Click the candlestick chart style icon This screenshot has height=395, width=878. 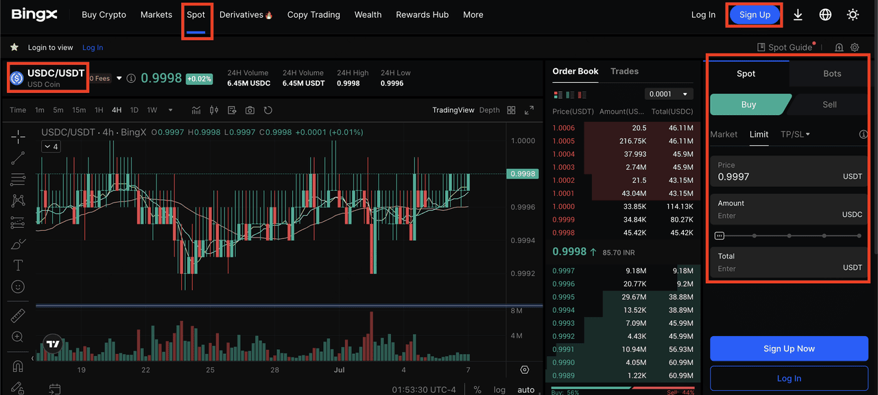[214, 110]
